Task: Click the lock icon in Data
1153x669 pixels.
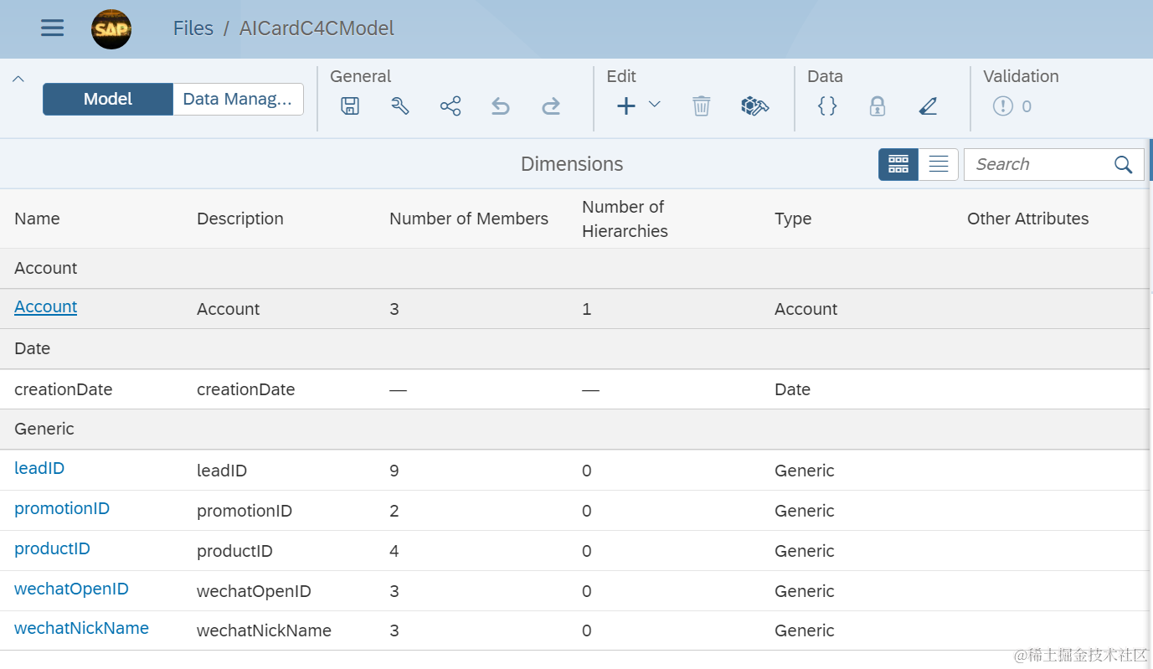Action: pos(878,106)
